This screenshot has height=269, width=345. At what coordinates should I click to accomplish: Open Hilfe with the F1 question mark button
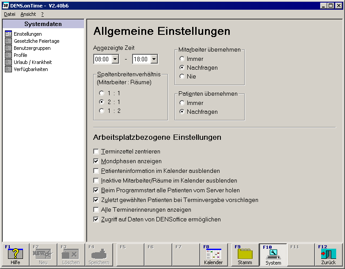15,255
